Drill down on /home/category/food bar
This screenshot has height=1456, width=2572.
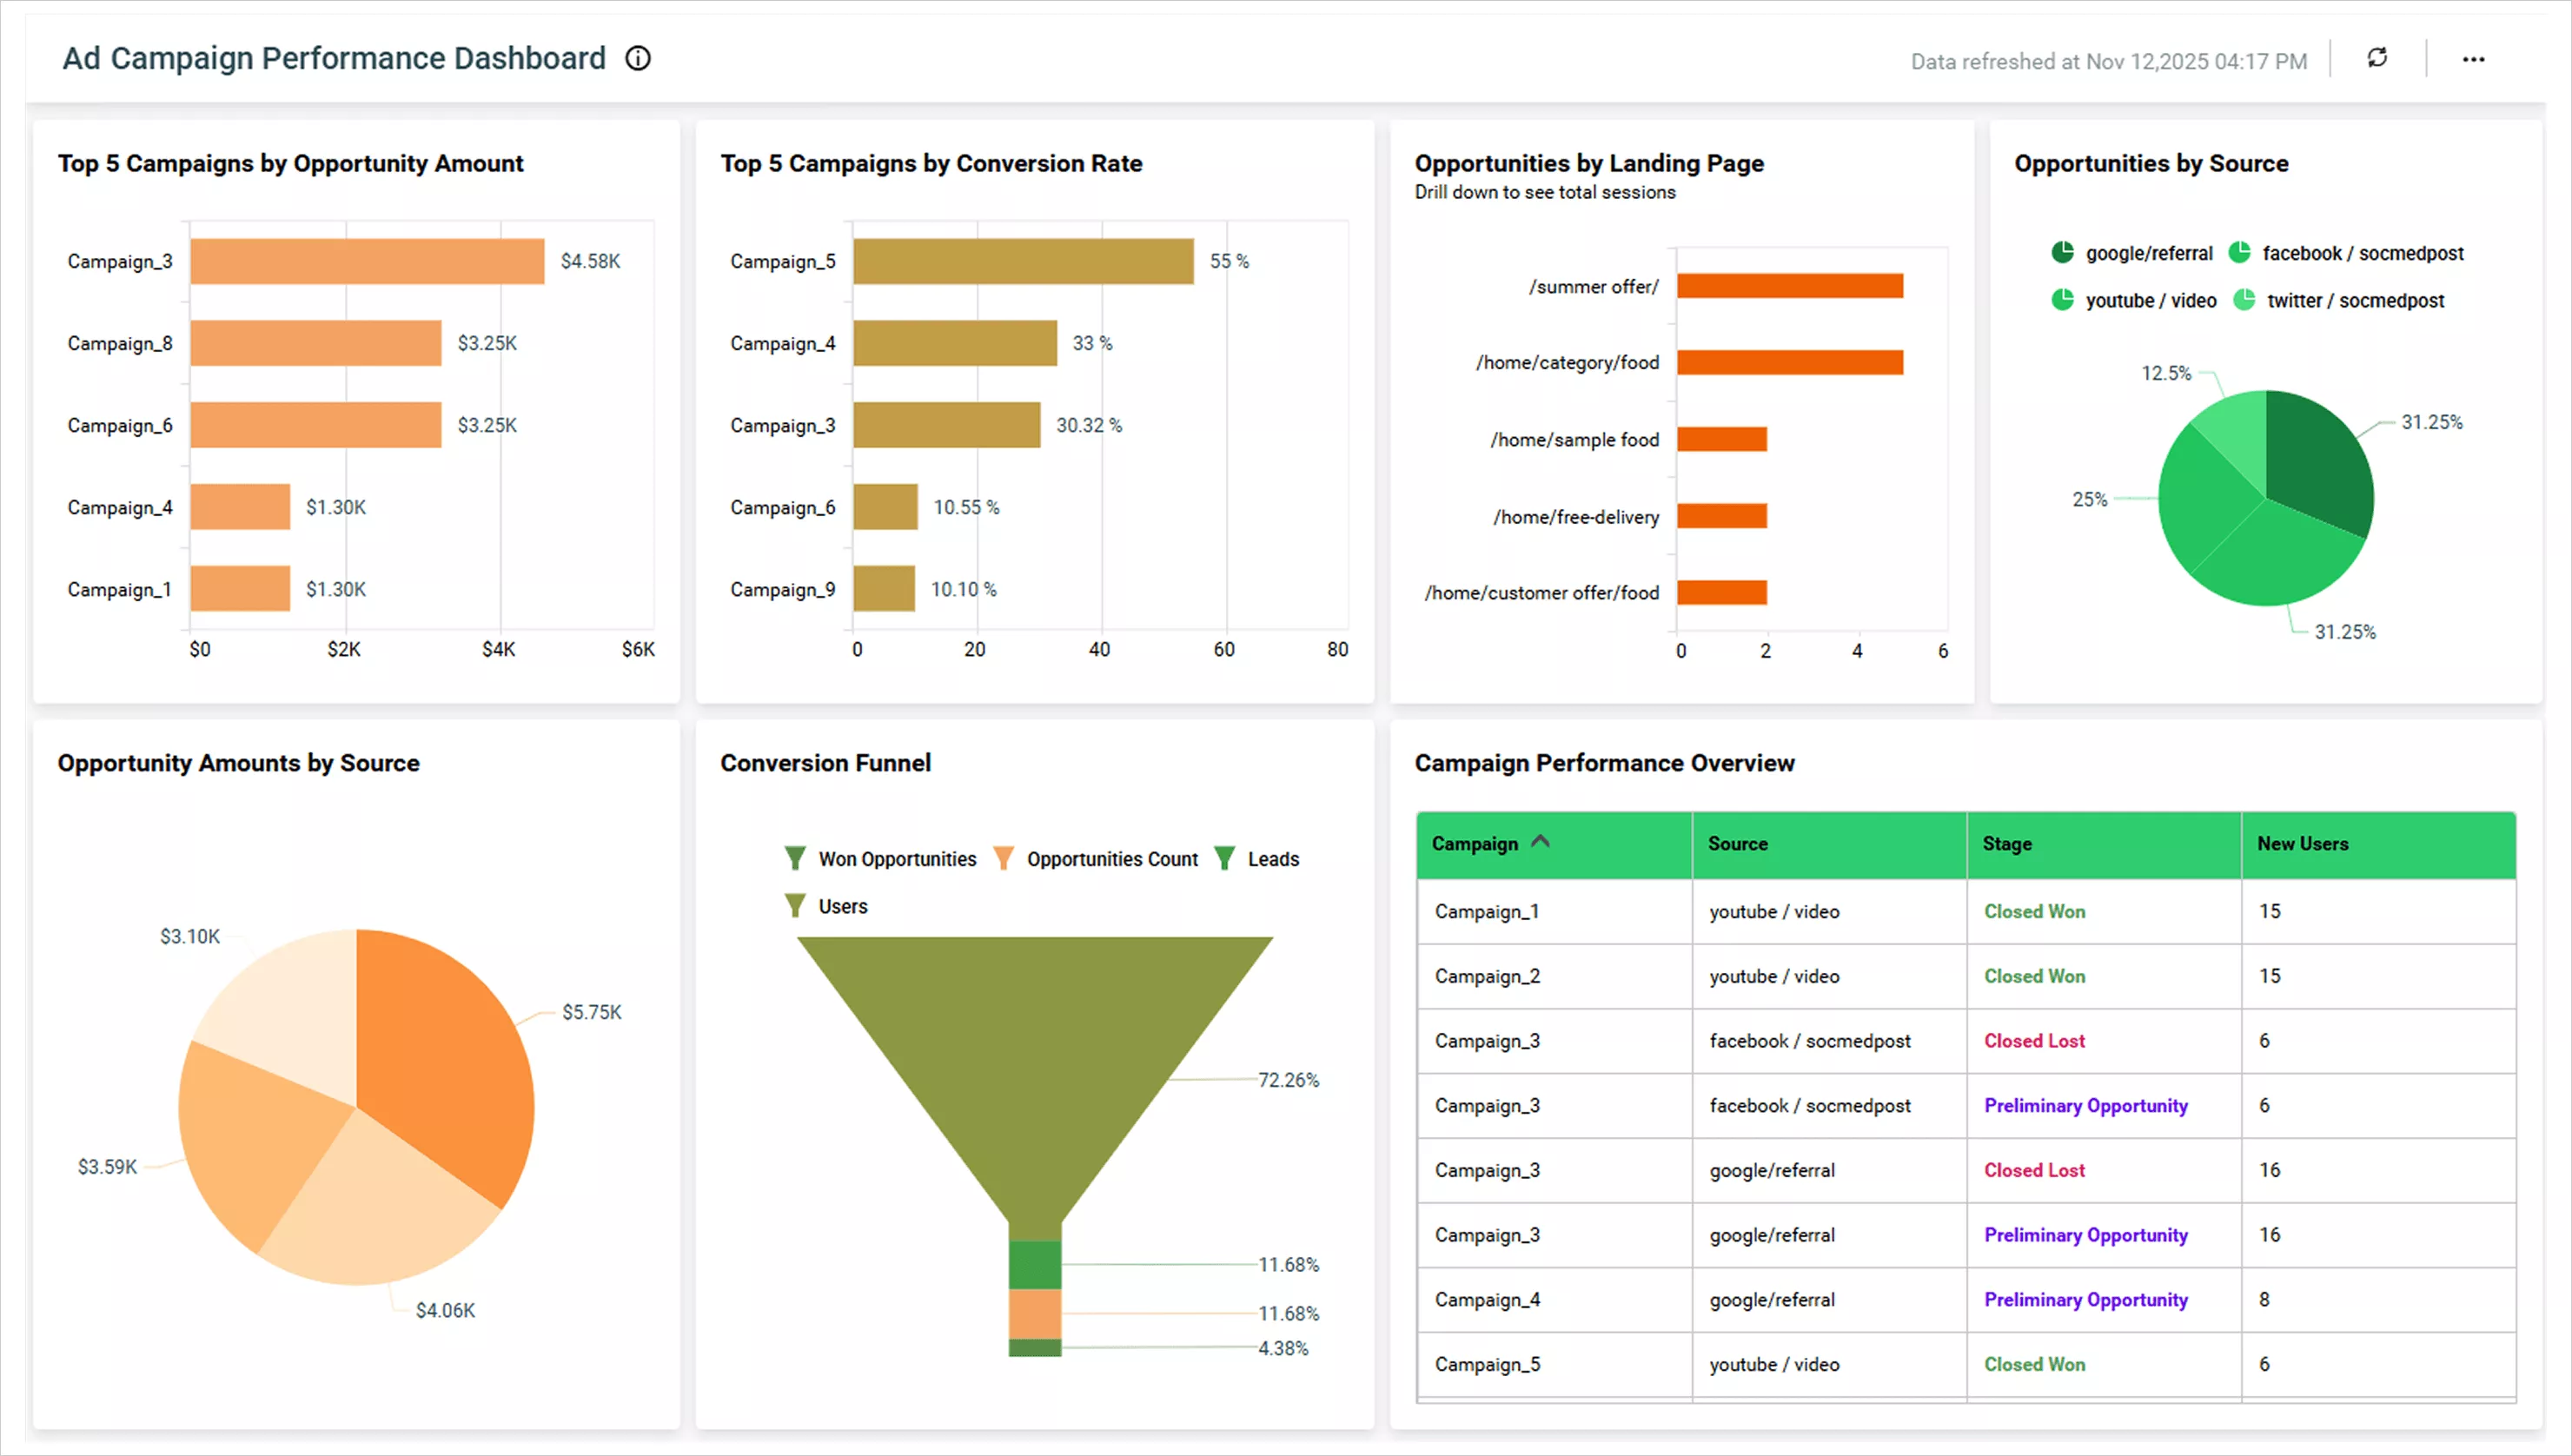(1789, 362)
